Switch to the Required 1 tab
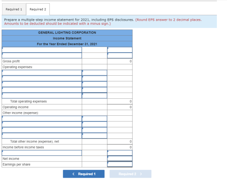This screenshot has height=185, width=227. click(x=14, y=9)
